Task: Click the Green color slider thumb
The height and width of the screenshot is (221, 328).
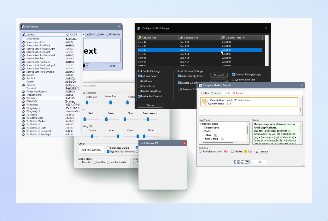Action: (x=106, y=119)
